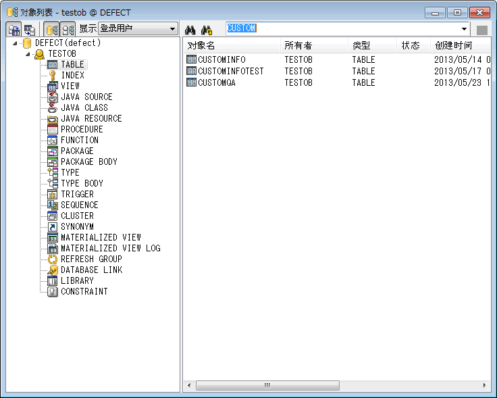Viewport: 497px width, 398px height.
Task: Click the scrollbar left arrow
Action: tap(189, 386)
